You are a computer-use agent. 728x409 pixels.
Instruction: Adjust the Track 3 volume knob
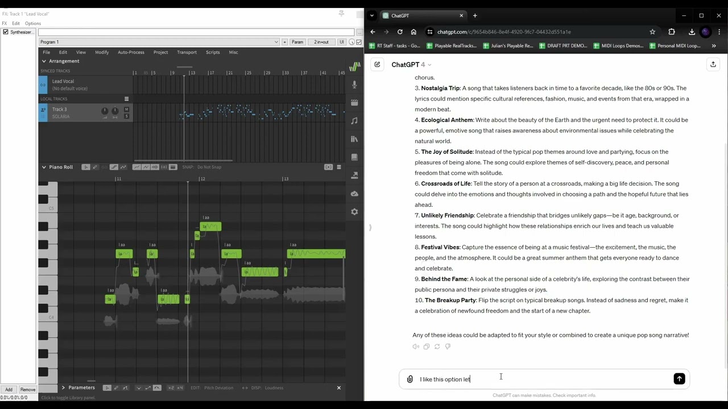click(x=105, y=111)
